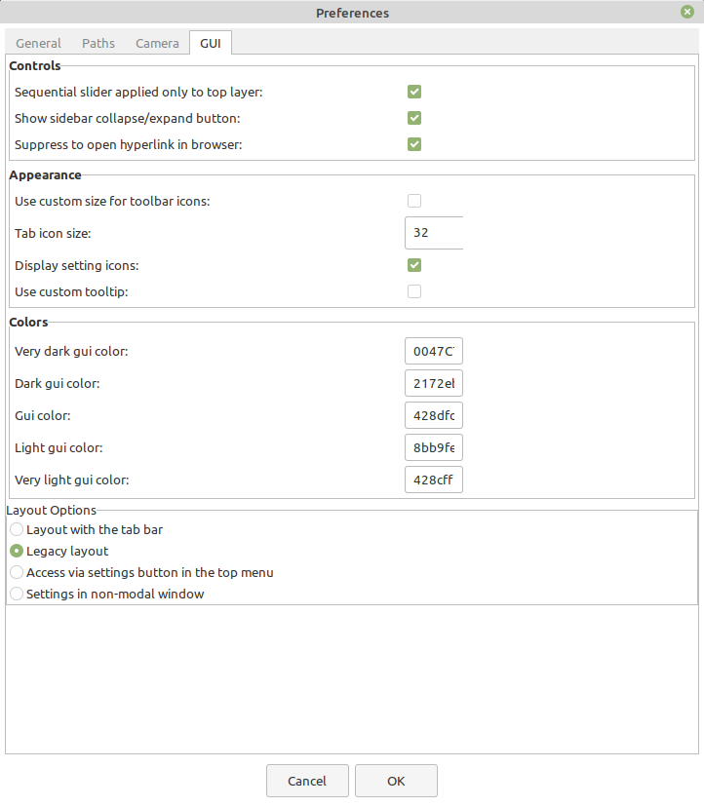The image size is (704, 807).
Task: Disable display setting icons
Action: click(x=414, y=264)
